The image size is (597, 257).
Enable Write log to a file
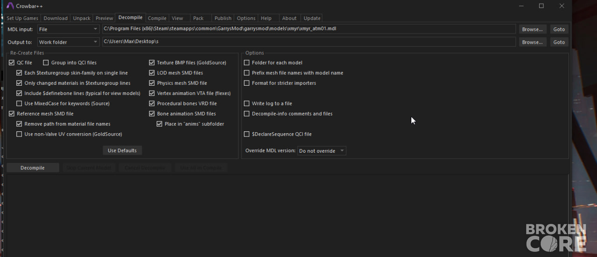click(x=247, y=103)
